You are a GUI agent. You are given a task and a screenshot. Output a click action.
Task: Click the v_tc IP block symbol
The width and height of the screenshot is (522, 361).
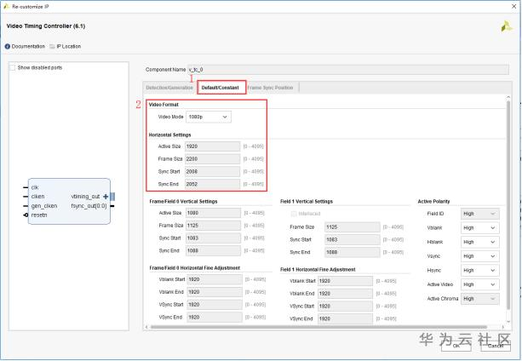[69, 201]
